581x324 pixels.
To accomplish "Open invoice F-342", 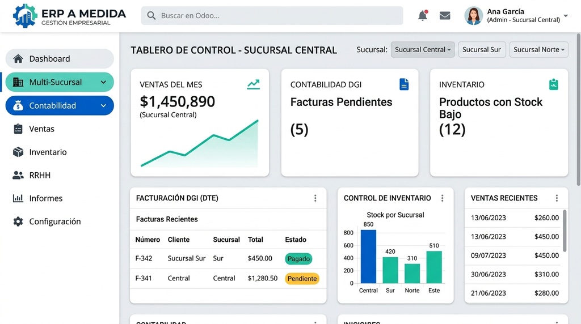I will coord(144,258).
